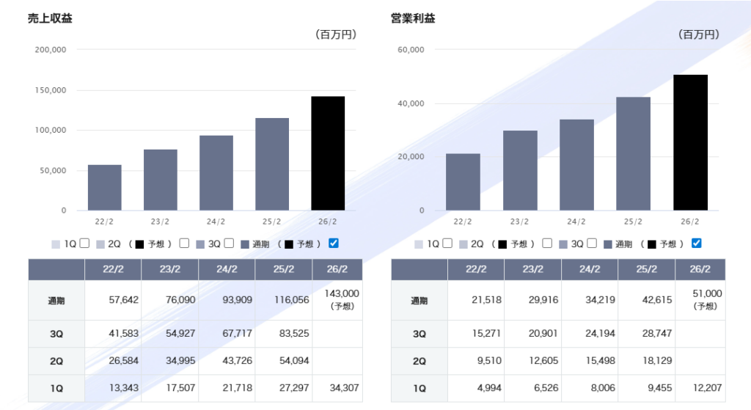Click the black 26/2 forecast bar in 営業利益

click(x=690, y=142)
